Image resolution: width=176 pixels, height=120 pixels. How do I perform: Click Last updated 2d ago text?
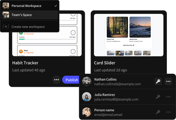click(111, 70)
